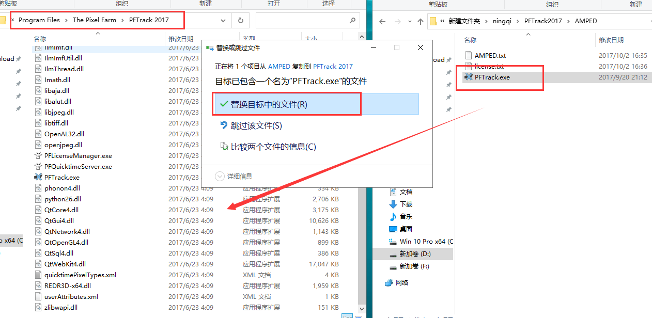Open 下载 Downloads in right navigation pane

(406, 204)
